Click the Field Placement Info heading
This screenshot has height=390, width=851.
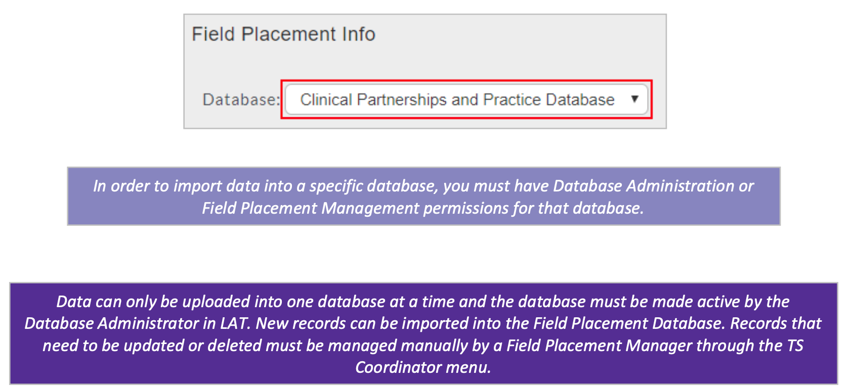pyautogui.click(x=283, y=34)
